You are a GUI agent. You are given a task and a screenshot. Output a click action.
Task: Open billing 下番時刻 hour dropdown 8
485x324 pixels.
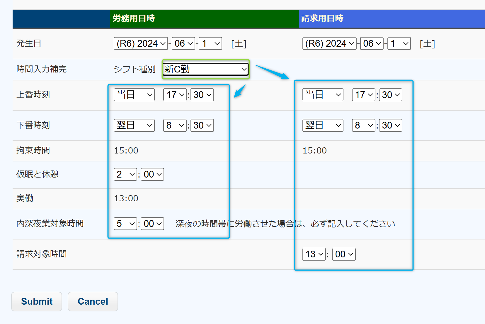click(x=363, y=125)
